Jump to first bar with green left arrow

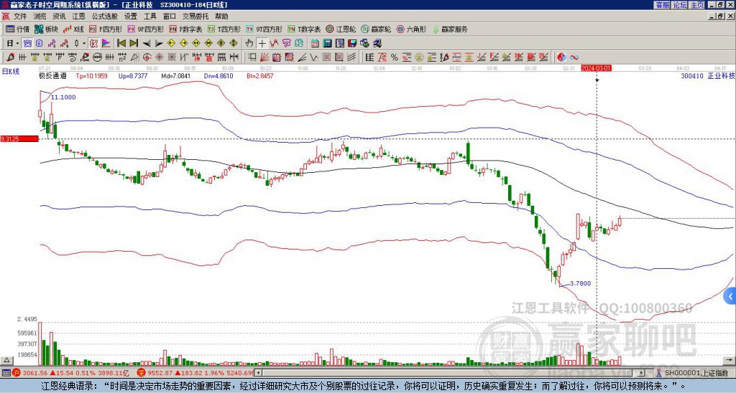pos(121,44)
